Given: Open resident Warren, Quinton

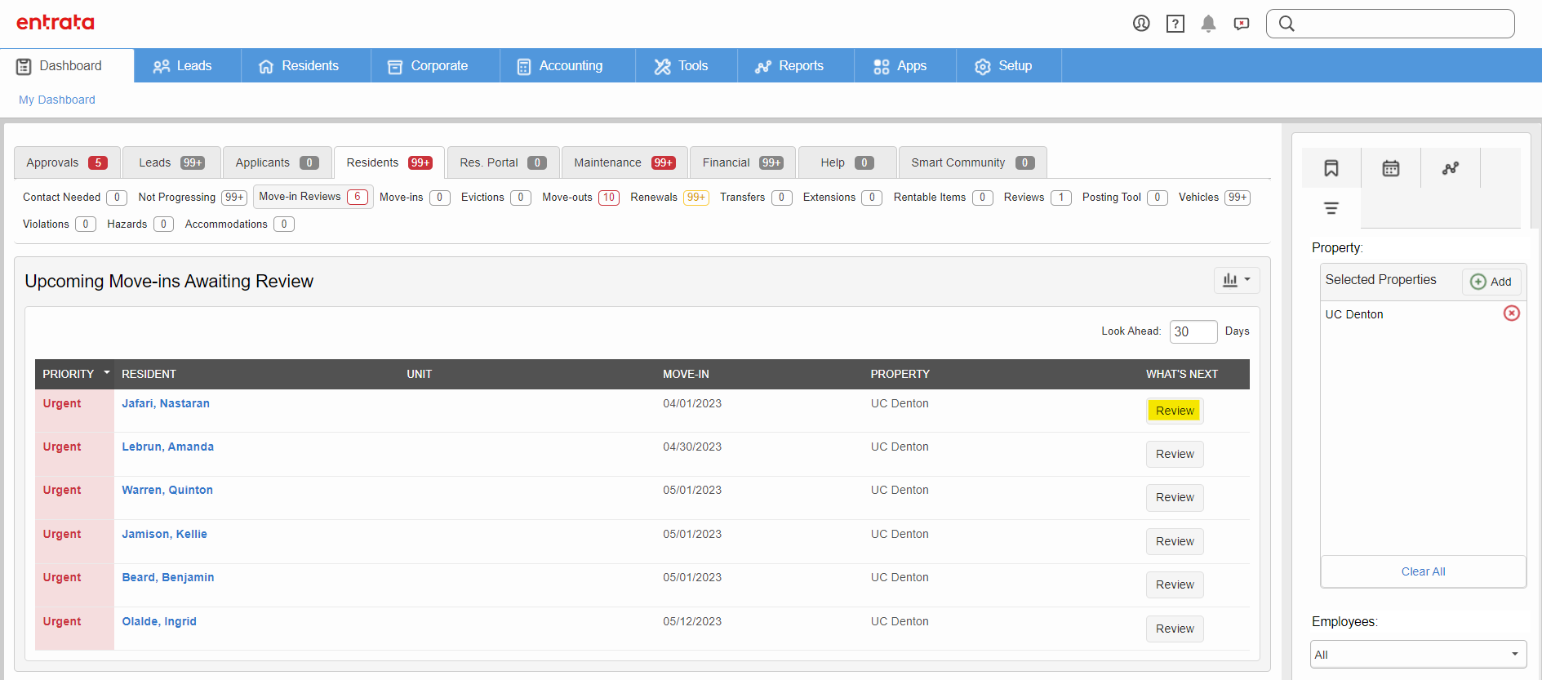Looking at the screenshot, I should [x=167, y=490].
